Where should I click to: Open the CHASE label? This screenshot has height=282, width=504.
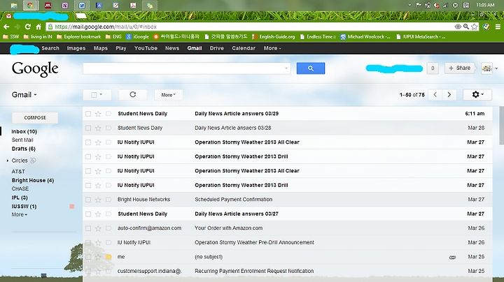[x=20, y=188]
